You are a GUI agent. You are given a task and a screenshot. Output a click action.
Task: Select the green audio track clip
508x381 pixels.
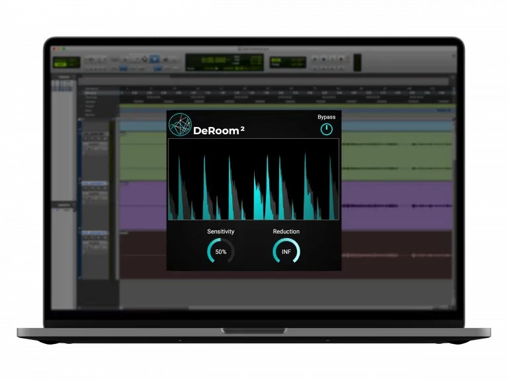point(397,155)
